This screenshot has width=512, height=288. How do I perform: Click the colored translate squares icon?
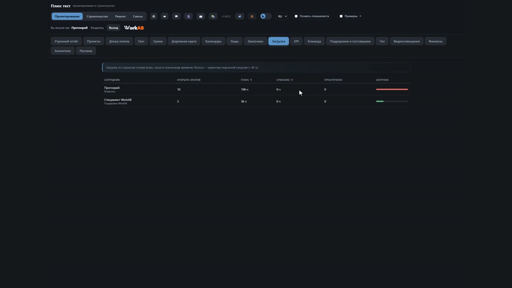tap(213, 16)
